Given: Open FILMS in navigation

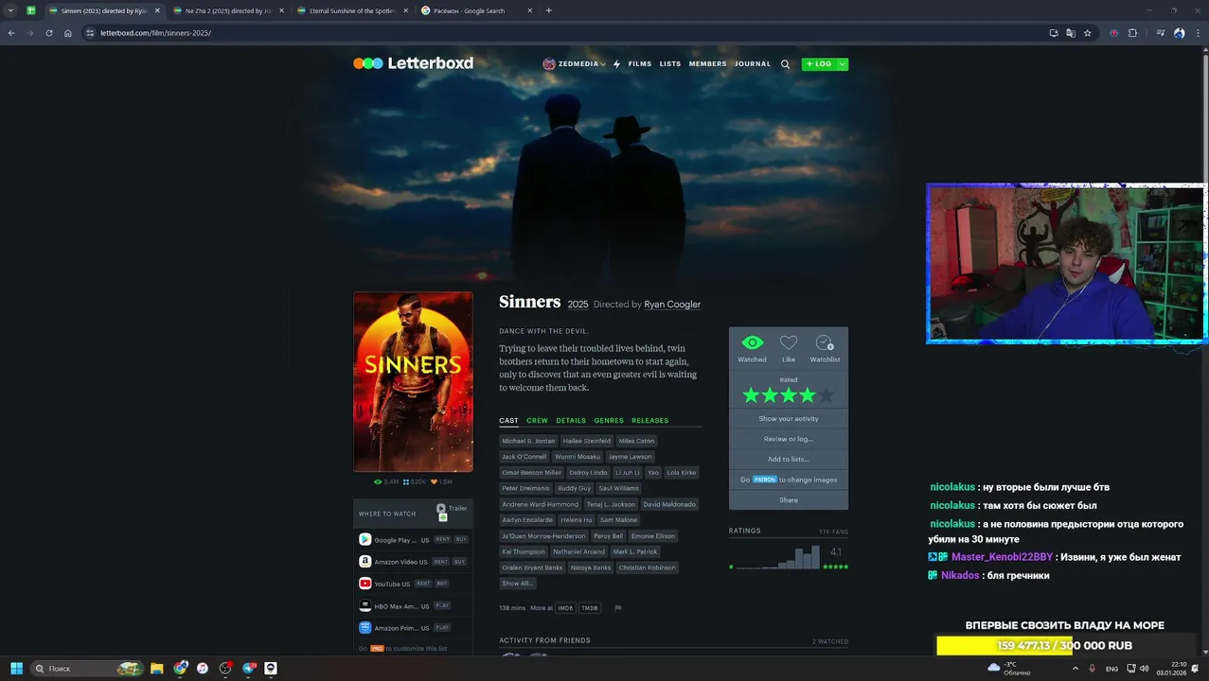Looking at the screenshot, I should coord(640,64).
